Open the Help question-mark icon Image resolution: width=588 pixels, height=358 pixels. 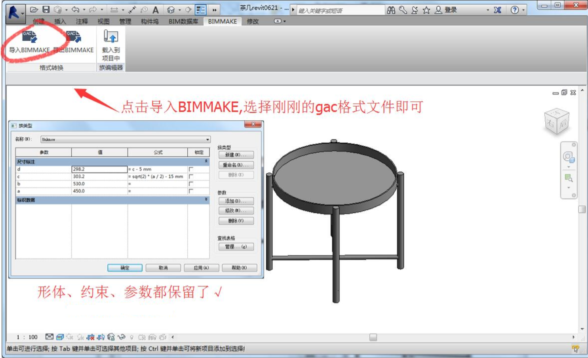tap(514, 10)
